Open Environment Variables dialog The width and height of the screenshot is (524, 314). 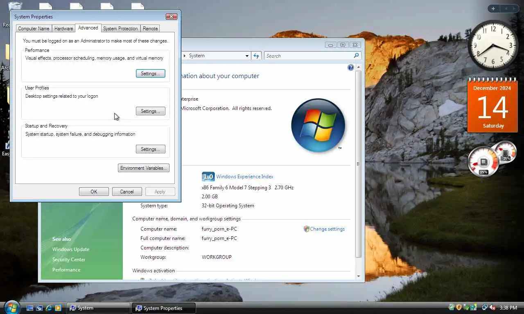(144, 168)
